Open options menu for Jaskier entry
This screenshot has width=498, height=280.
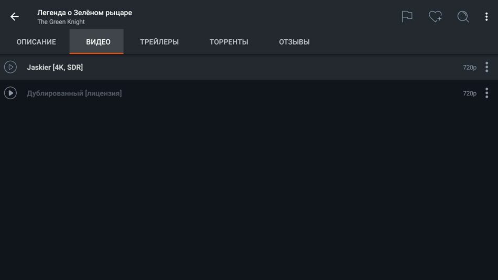(486, 67)
